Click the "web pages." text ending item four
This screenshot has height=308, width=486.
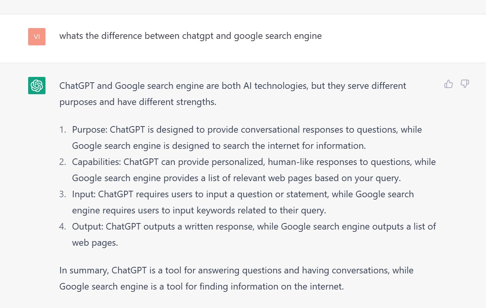[x=95, y=243]
